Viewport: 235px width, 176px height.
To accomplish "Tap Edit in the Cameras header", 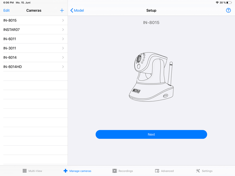I will (6, 10).
